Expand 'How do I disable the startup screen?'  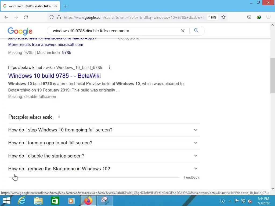[x=104, y=156]
